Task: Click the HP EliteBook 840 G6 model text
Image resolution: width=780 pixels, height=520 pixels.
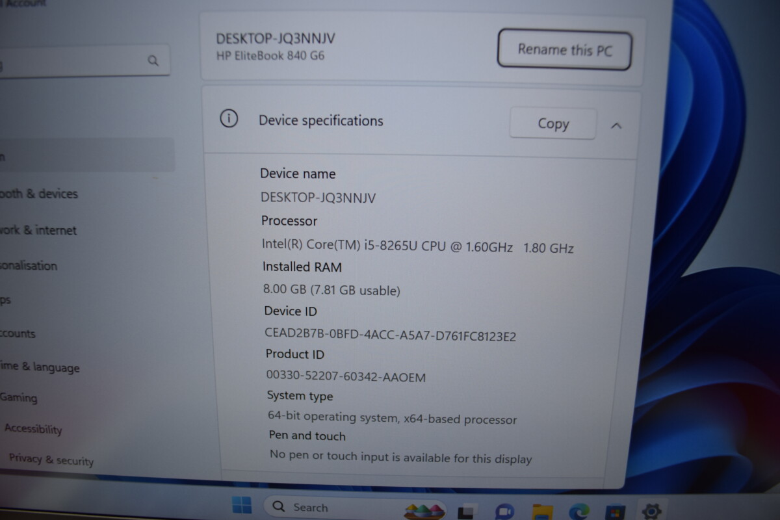Action: coord(270,56)
